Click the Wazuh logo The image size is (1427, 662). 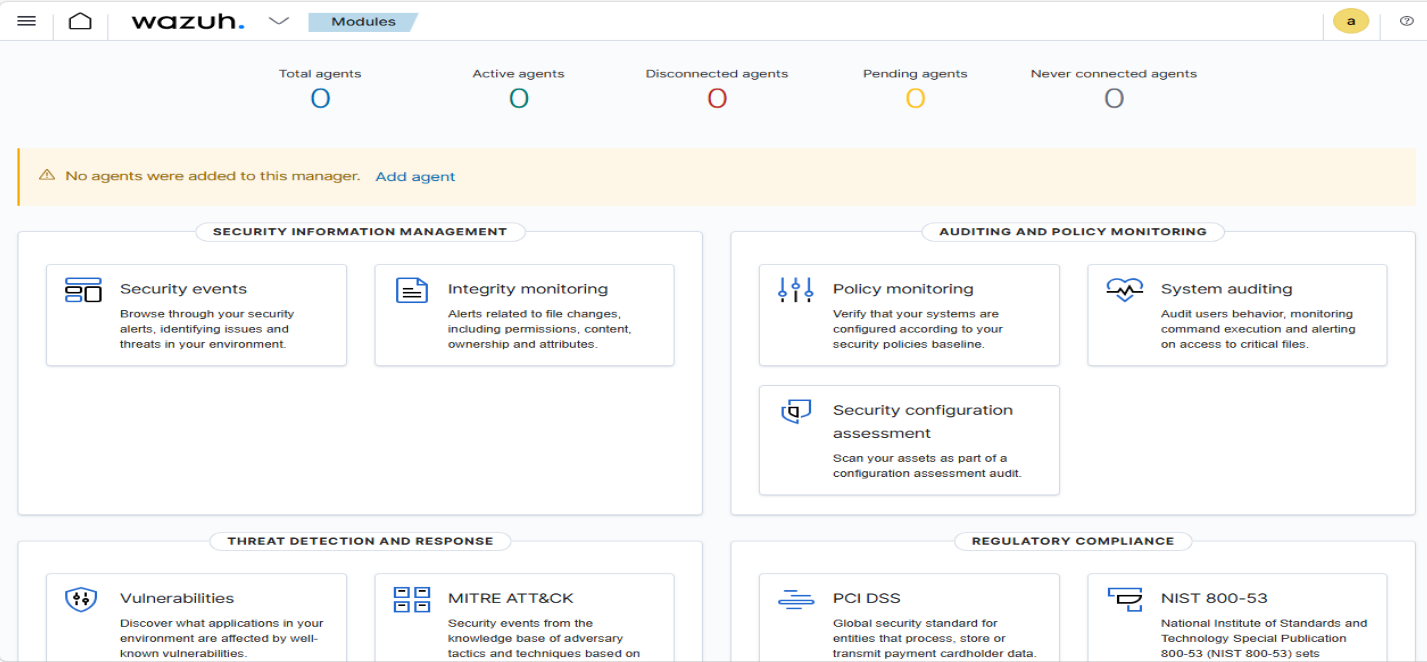click(x=188, y=22)
